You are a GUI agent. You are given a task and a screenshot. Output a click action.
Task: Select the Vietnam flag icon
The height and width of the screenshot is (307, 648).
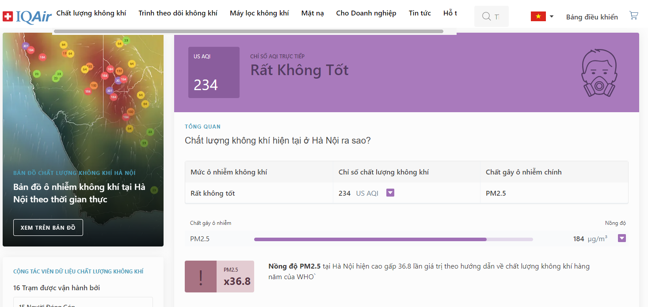tap(538, 16)
